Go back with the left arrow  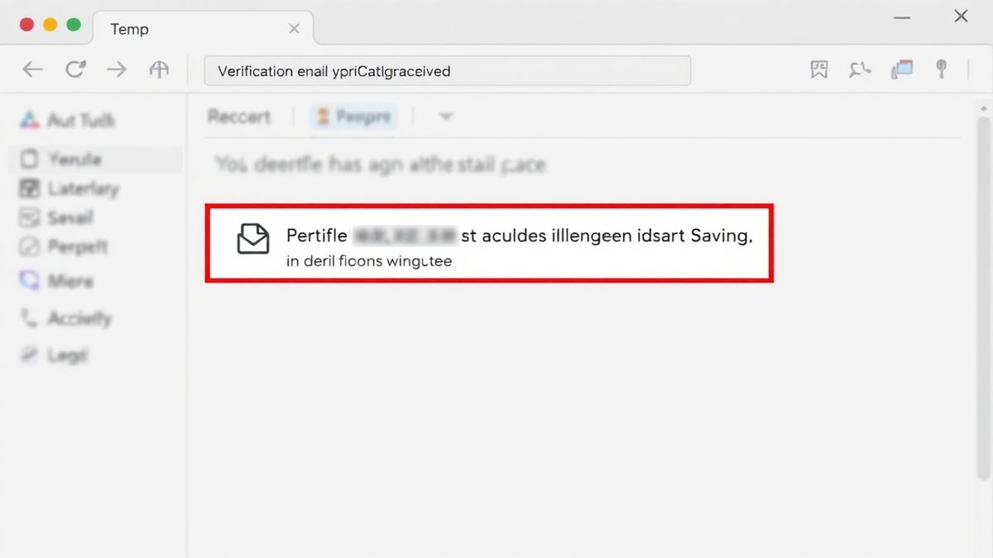point(32,69)
